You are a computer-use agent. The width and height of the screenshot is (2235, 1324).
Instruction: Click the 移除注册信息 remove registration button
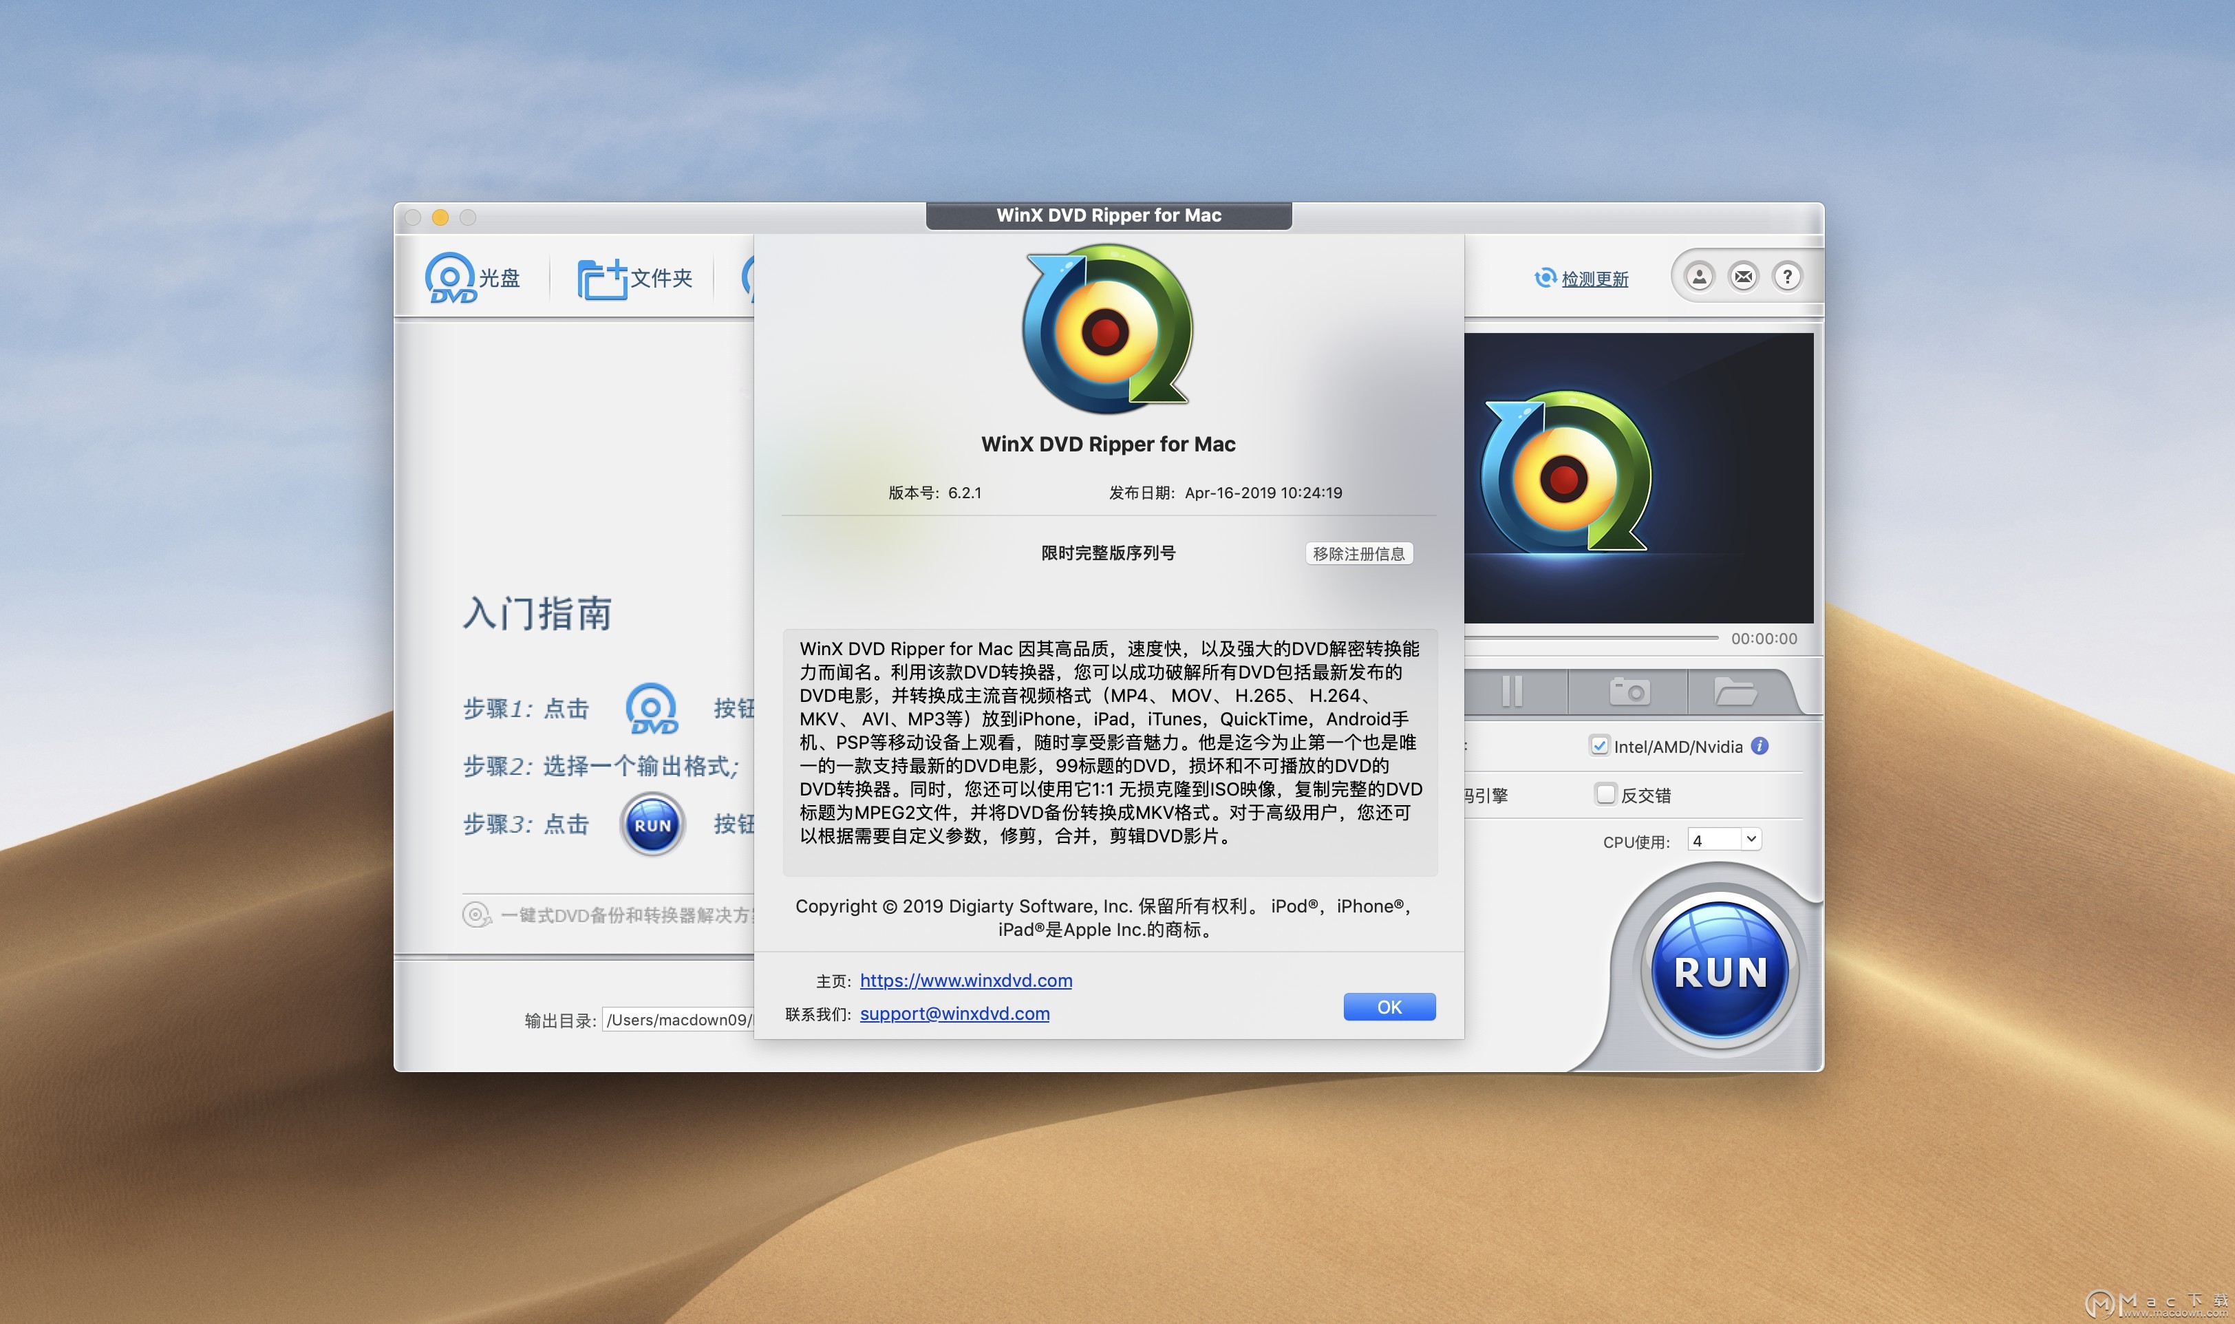coord(1358,553)
